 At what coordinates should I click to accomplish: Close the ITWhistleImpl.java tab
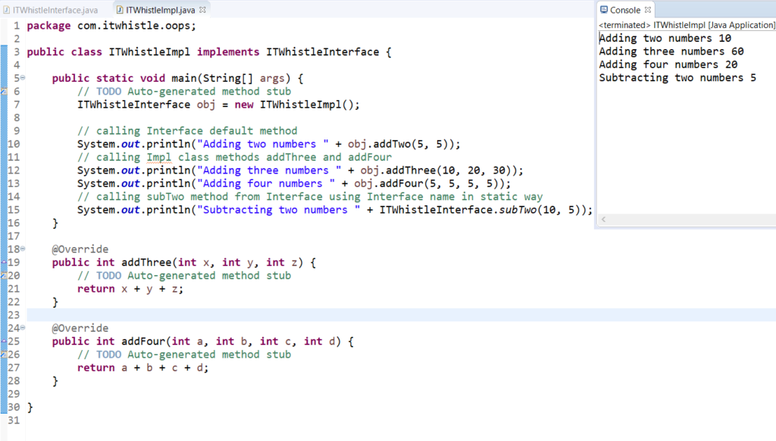click(x=202, y=10)
